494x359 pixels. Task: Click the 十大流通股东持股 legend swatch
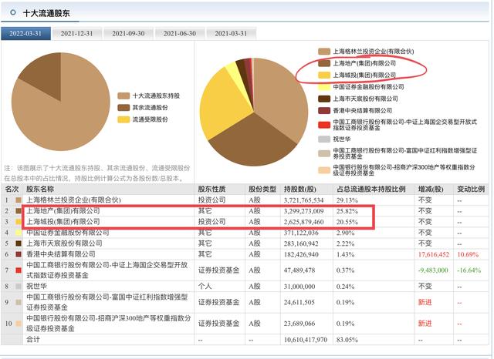pyautogui.click(x=123, y=96)
